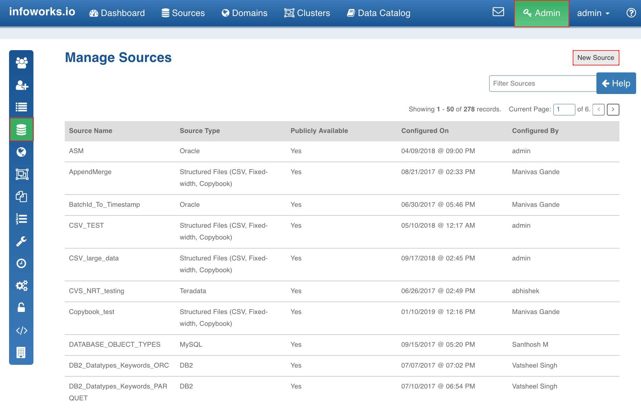Viewport: 641px width, 408px height.
Task: Click the add user sidebar icon
Action: click(22, 85)
